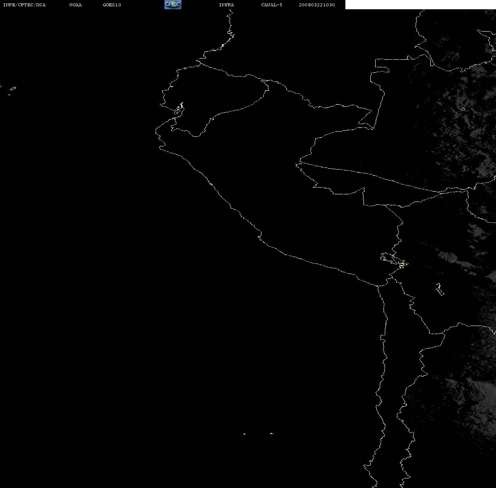Select the Galápagos island outline at left edge
The width and height of the screenshot is (496, 488).
click(x=12, y=90)
